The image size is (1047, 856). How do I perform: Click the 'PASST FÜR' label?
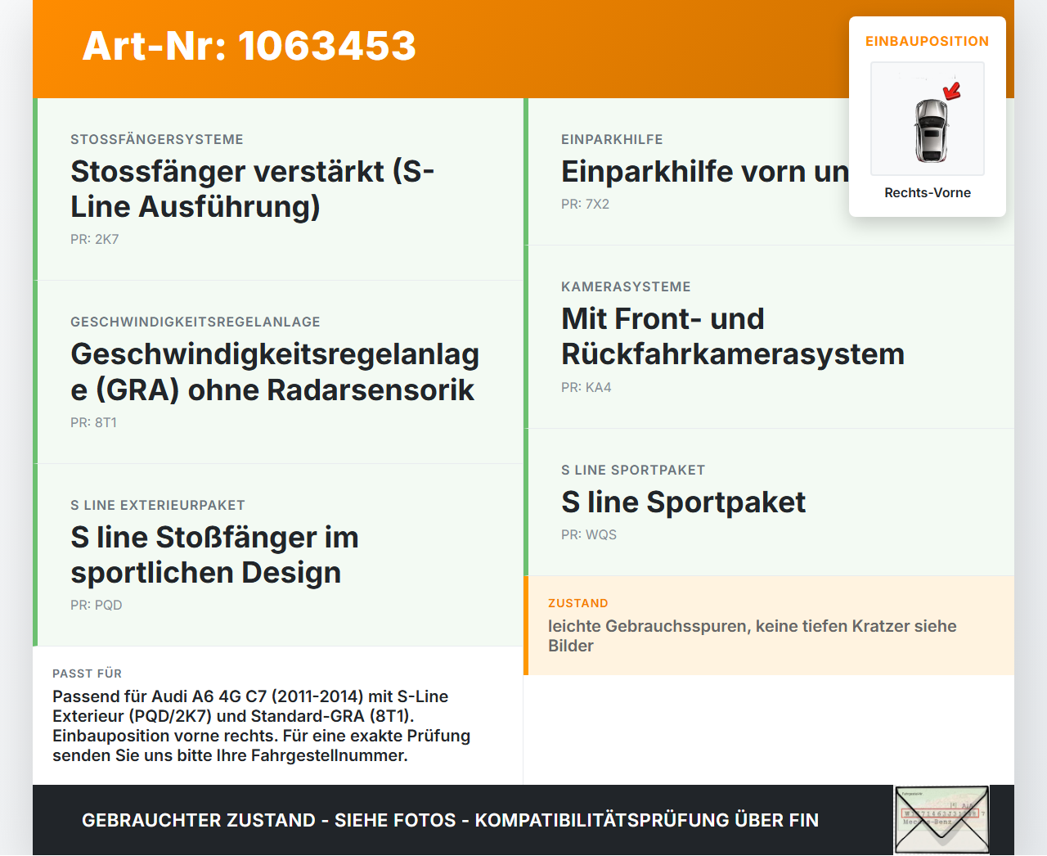point(88,674)
